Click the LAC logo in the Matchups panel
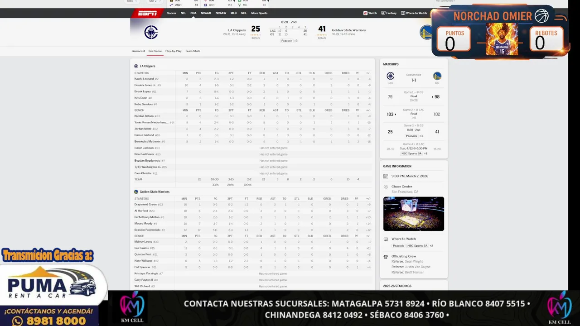Screen dimensions: 580x326 (390, 76)
